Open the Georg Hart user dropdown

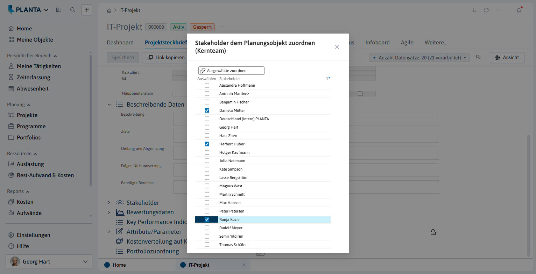49,261
